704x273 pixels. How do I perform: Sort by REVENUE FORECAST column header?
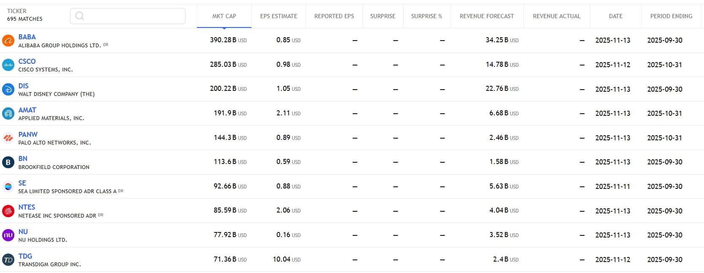click(486, 16)
